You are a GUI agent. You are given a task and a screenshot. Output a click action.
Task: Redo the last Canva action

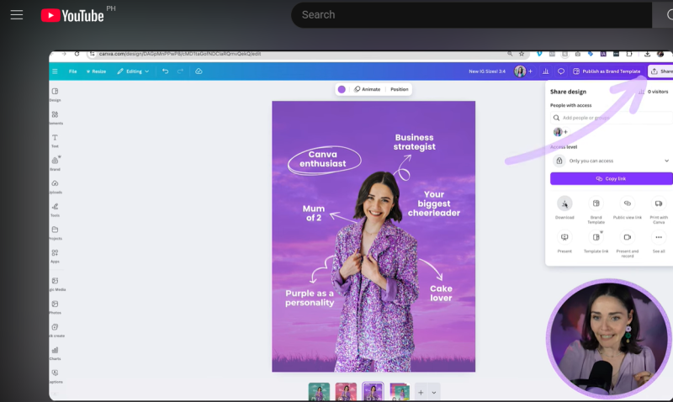(x=180, y=71)
